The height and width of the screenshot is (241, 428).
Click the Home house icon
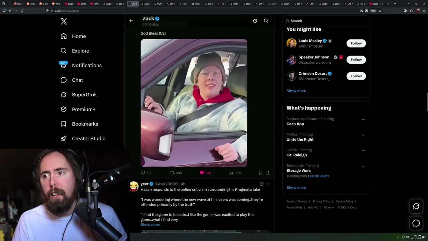[x=64, y=36]
